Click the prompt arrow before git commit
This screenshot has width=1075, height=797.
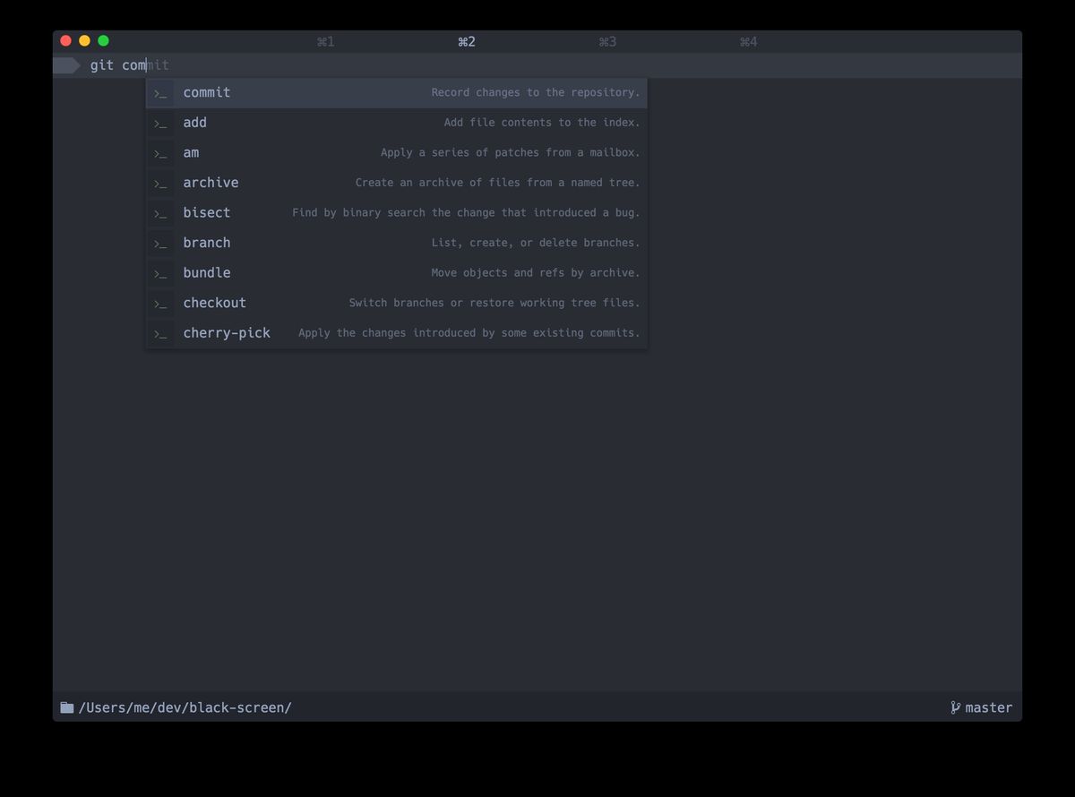(x=68, y=64)
